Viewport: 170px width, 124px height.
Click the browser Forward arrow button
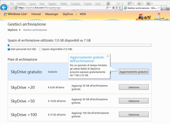click(x=10, y=8)
